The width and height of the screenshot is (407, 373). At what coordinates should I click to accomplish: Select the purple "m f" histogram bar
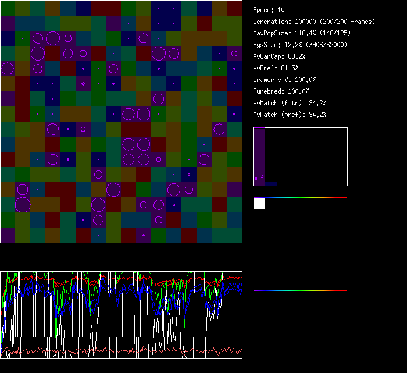[259, 156]
